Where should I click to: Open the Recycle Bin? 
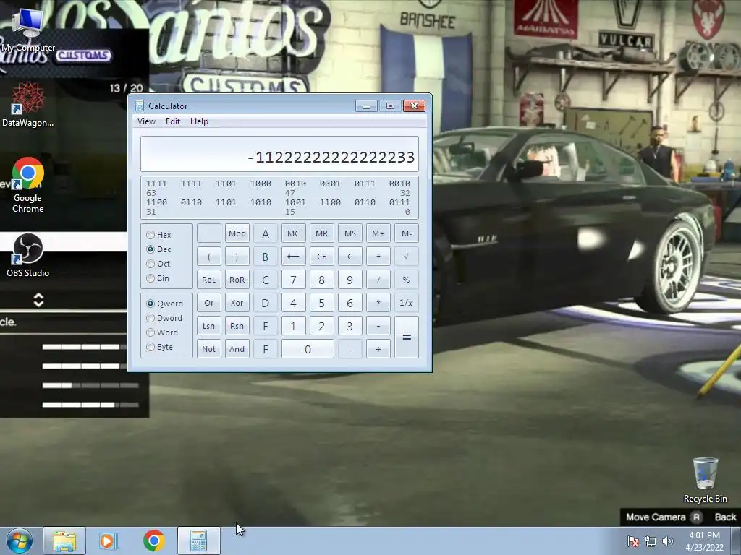click(x=705, y=480)
